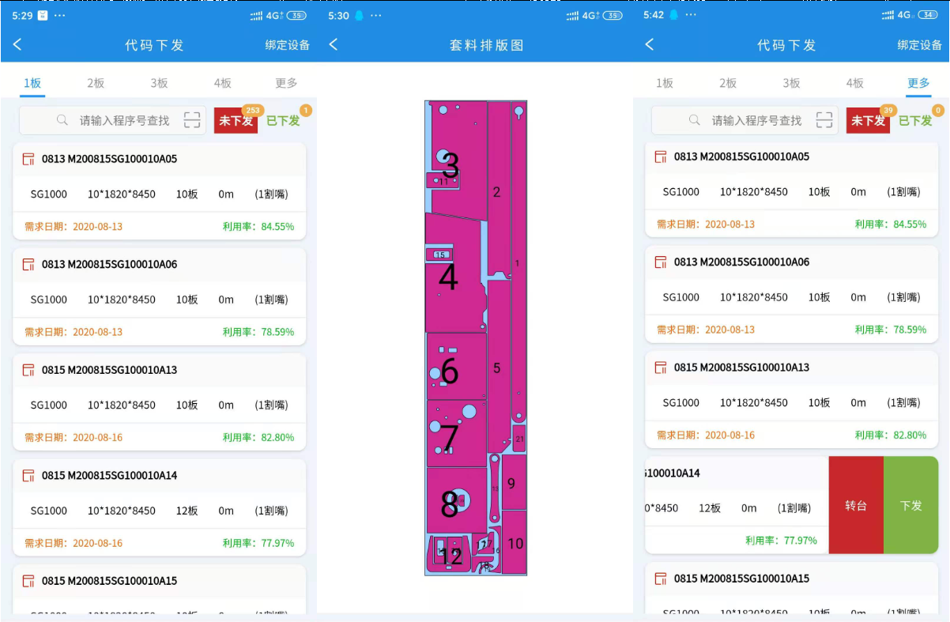Tap program icon beside A05 in right screen
Screen dimensions: 950x622
tap(661, 156)
